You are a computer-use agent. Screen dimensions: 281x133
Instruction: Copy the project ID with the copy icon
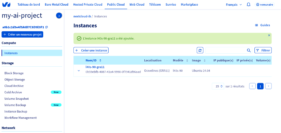click(46, 27)
